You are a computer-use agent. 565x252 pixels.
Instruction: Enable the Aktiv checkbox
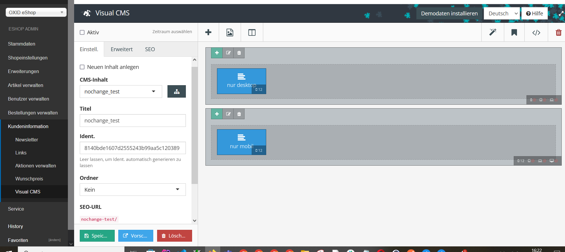click(x=82, y=33)
